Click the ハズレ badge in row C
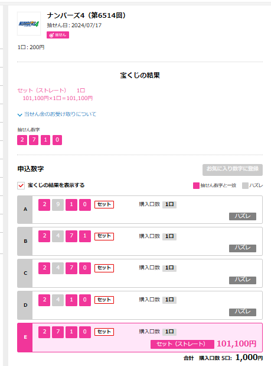271x366 pixels. click(x=243, y=280)
